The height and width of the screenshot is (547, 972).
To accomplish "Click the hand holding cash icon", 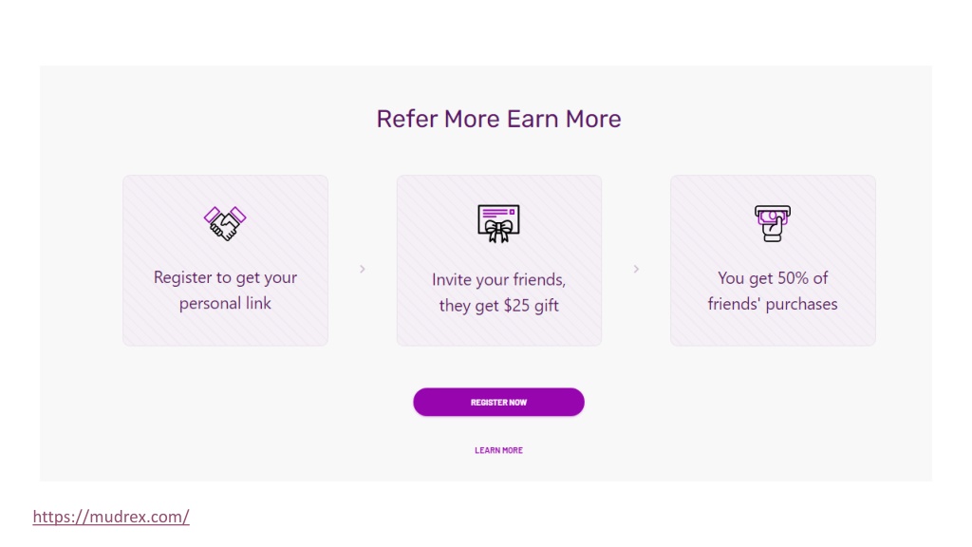I will [x=773, y=223].
